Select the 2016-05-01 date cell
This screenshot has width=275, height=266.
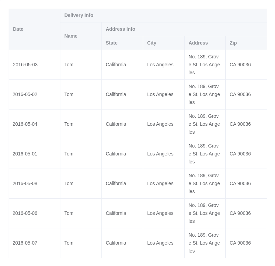(x=35, y=154)
